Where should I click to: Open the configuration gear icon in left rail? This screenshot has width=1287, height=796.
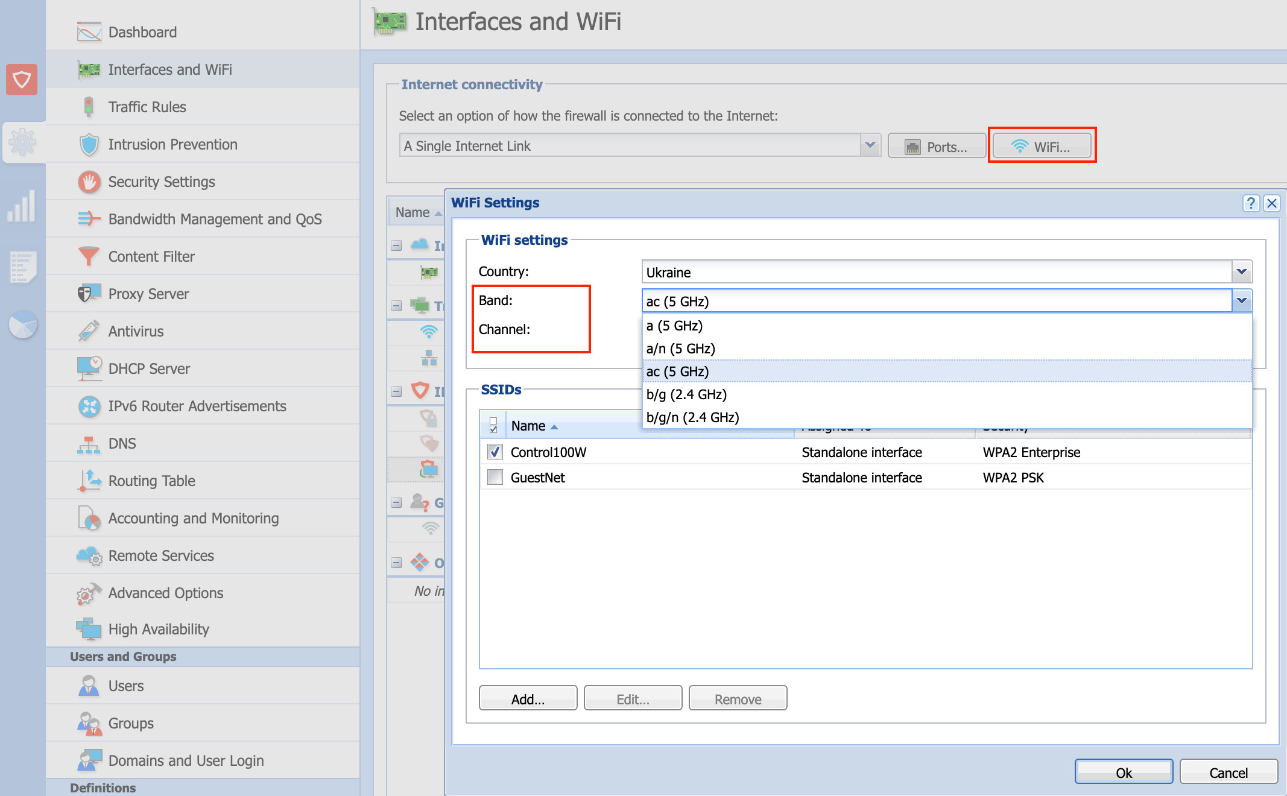click(23, 142)
